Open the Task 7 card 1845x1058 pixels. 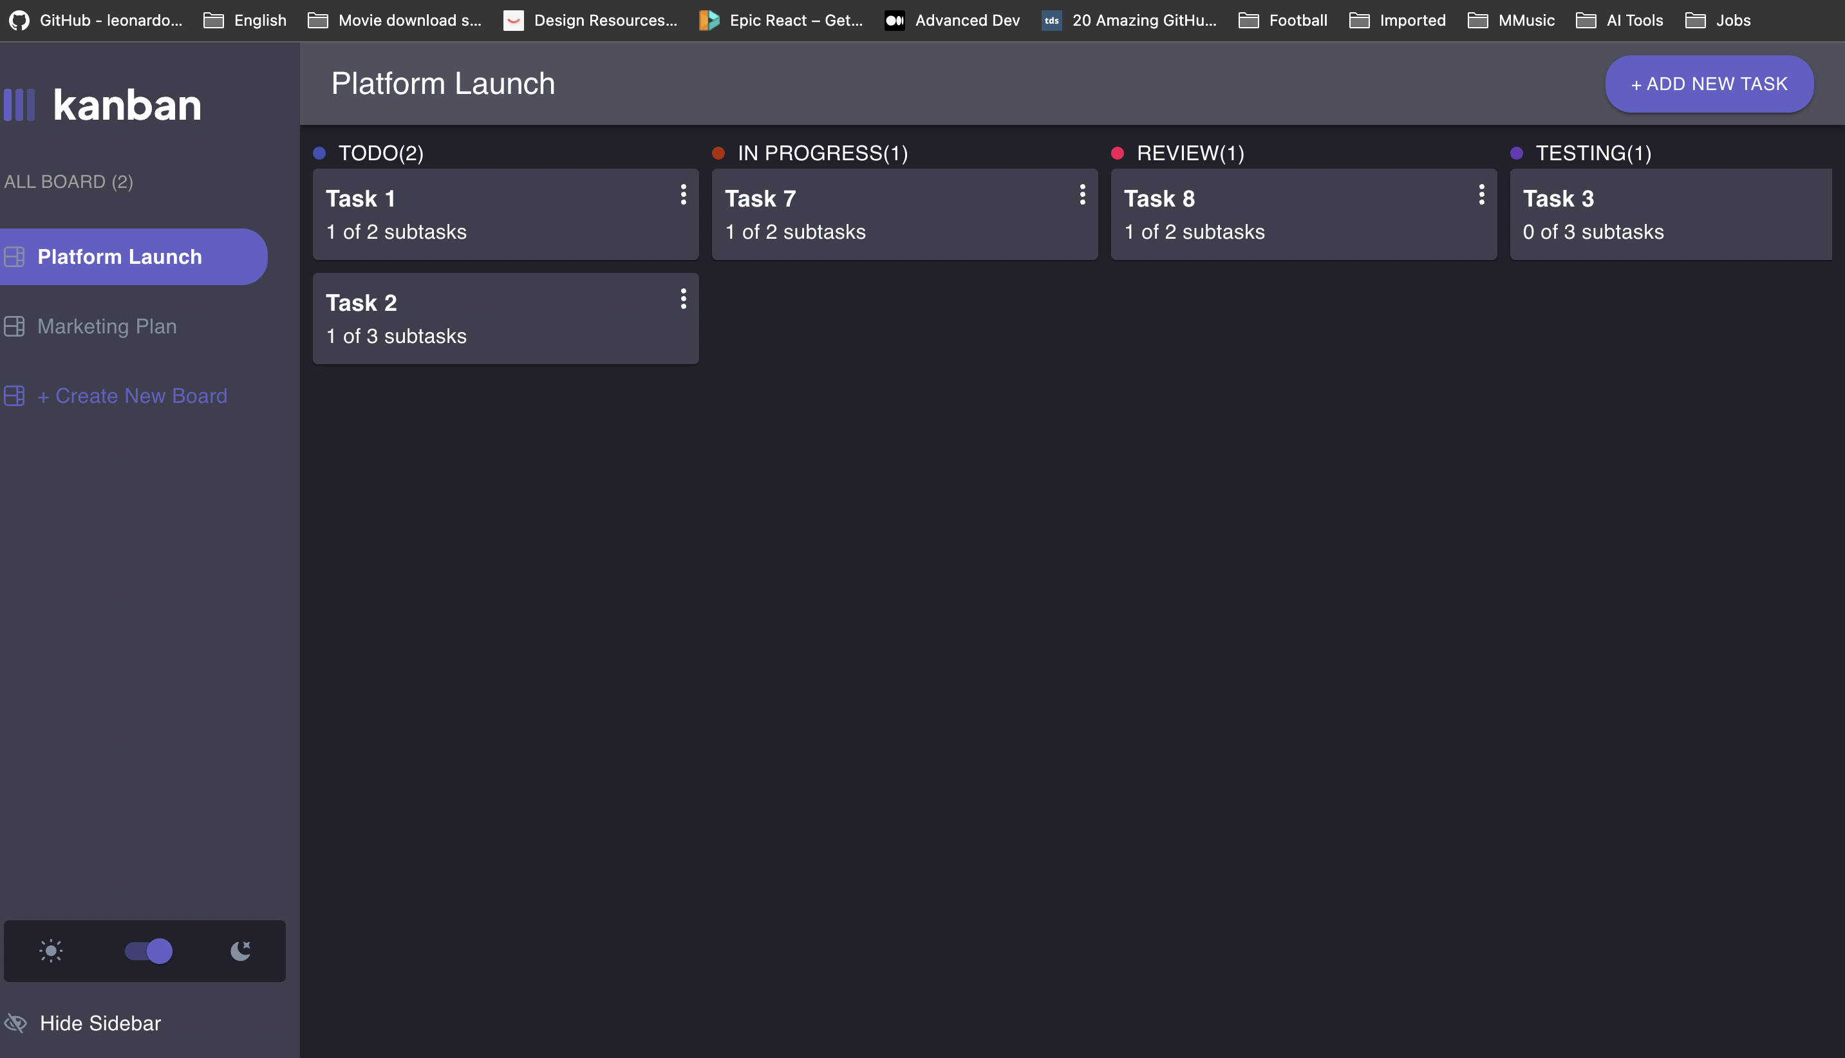tap(904, 214)
